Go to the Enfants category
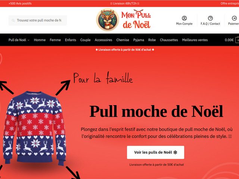The image size is (239, 179). 71,40
